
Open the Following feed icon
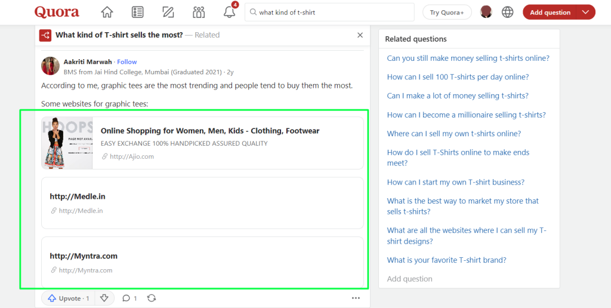(x=138, y=12)
